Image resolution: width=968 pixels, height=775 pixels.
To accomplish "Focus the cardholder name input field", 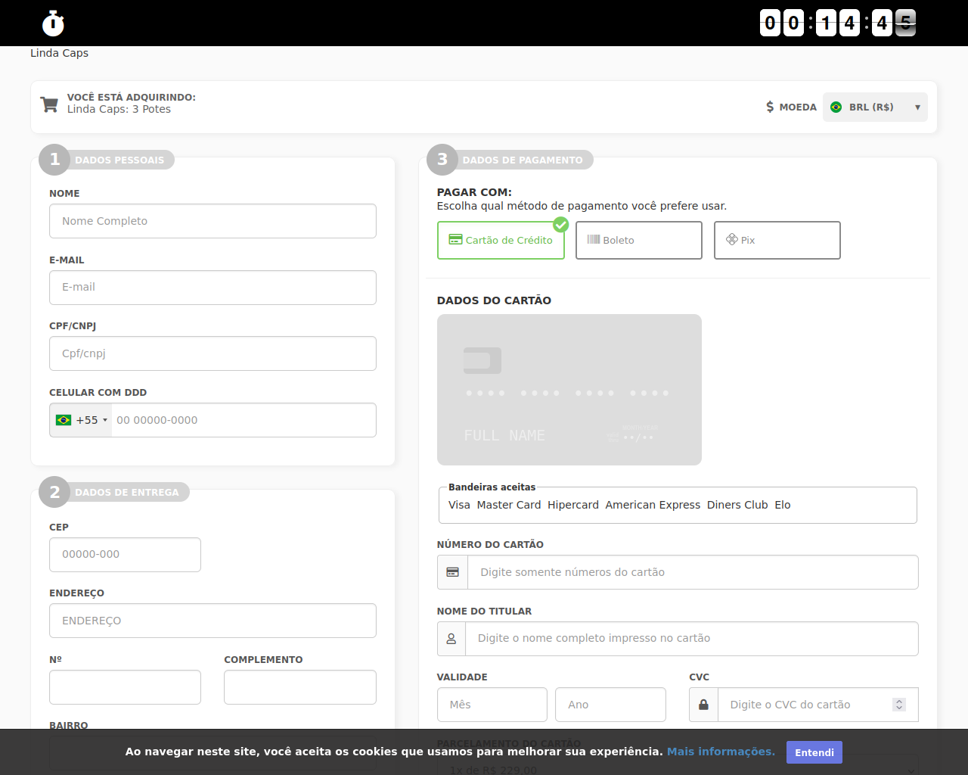I will coord(691,639).
